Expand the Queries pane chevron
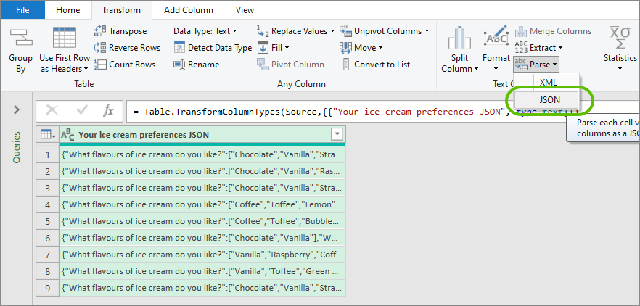640x306 pixels. click(x=17, y=109)
